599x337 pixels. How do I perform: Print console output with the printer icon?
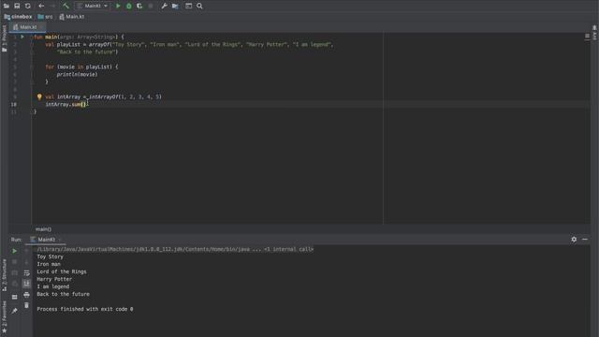26,295
